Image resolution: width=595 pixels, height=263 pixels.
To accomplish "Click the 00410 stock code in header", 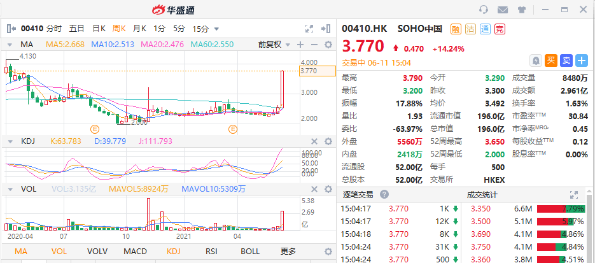I will click(32, 29).
